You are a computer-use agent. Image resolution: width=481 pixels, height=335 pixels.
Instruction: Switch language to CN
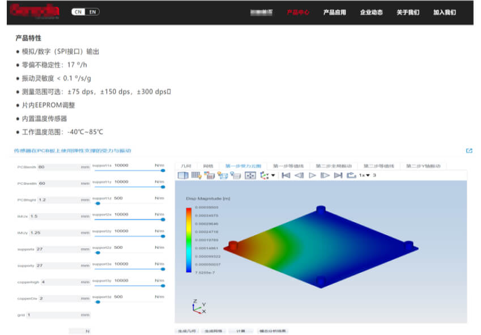point(78,12)
